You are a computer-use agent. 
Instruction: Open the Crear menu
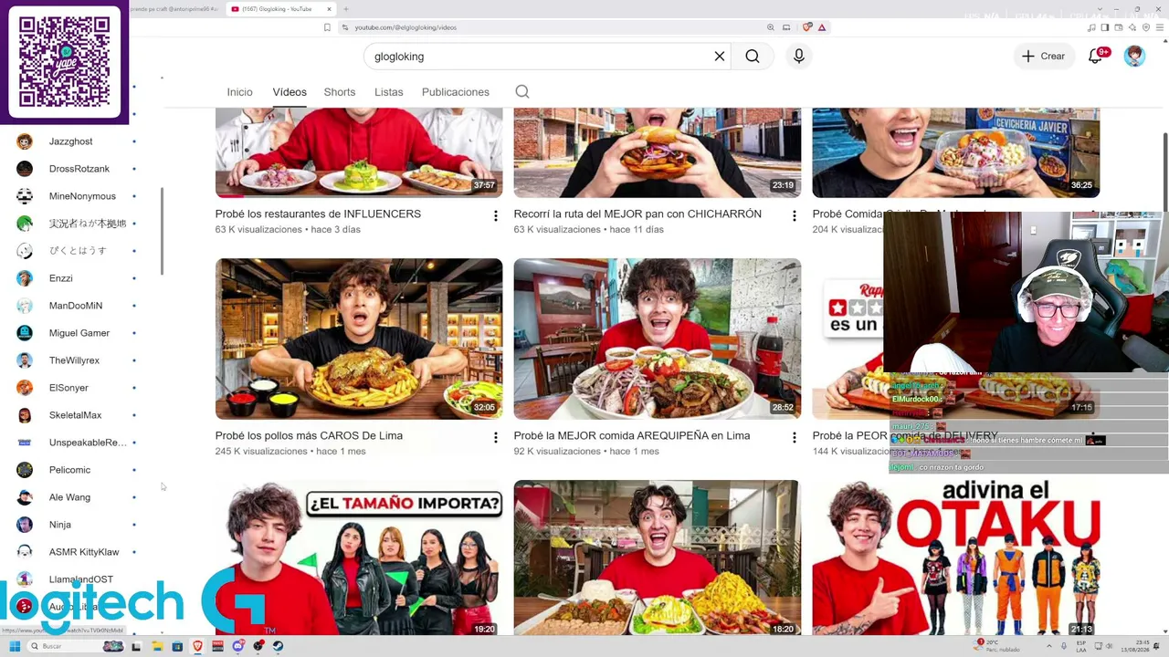(1043, 57)
